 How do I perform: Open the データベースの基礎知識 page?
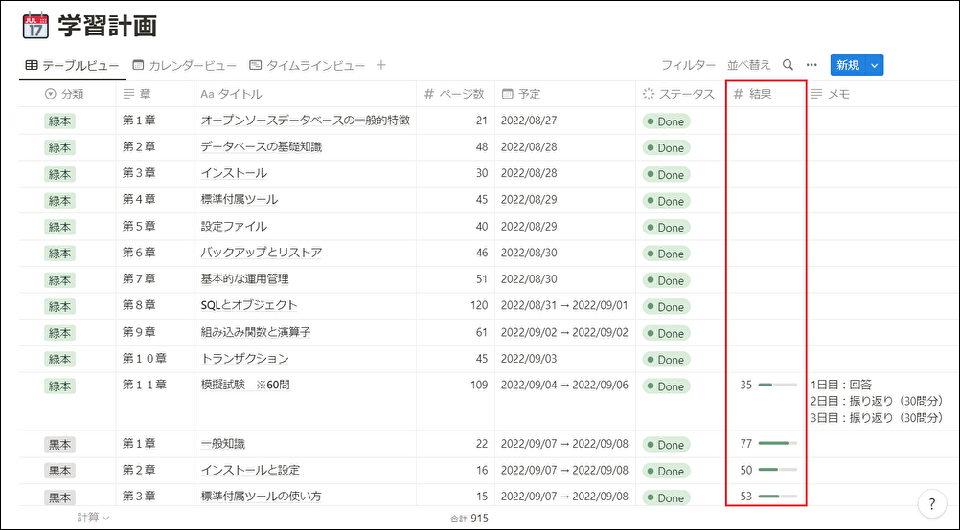click(x=262, y=146)
